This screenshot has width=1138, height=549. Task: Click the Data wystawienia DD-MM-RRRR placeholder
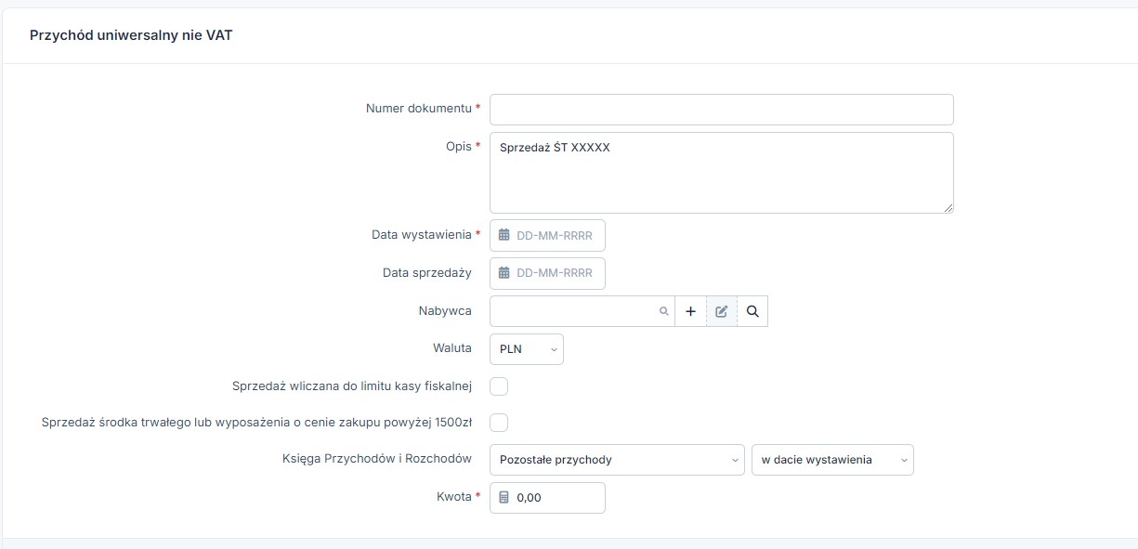click(x=555, y=235)
